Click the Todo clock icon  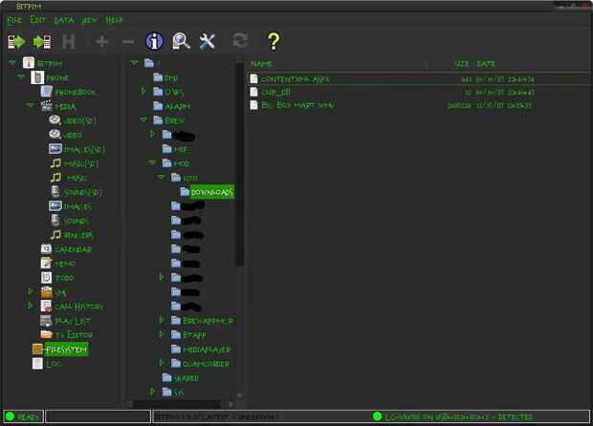point(46,278)
